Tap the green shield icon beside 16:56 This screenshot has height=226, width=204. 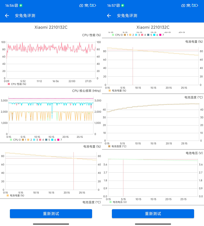(x=21, y=5)
